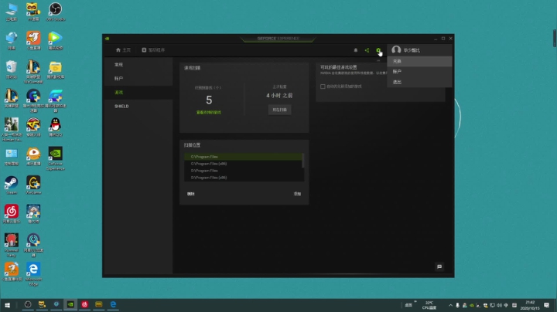Viewport: 557px width, 312px height.
Task: Click the user avatar icon
Action: tap(396, 49)
